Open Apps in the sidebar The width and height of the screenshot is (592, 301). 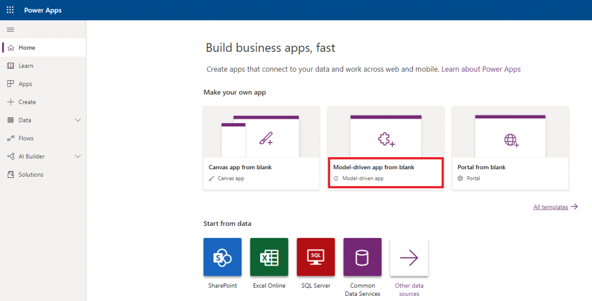pos(43,84)
